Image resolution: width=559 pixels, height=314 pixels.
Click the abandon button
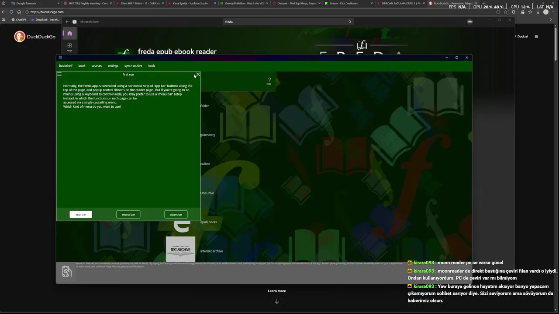176,214
